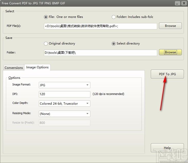
Task: Click the 'PDF File(s):' label
Action: pos(14,26)
